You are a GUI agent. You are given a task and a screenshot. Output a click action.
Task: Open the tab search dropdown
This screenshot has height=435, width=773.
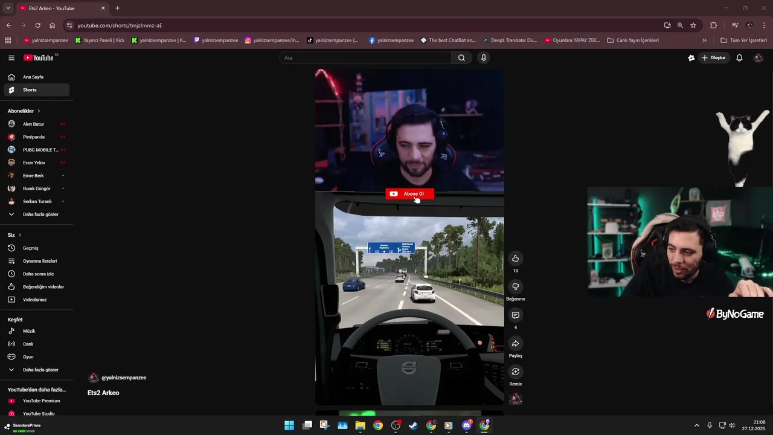(8, 8)
